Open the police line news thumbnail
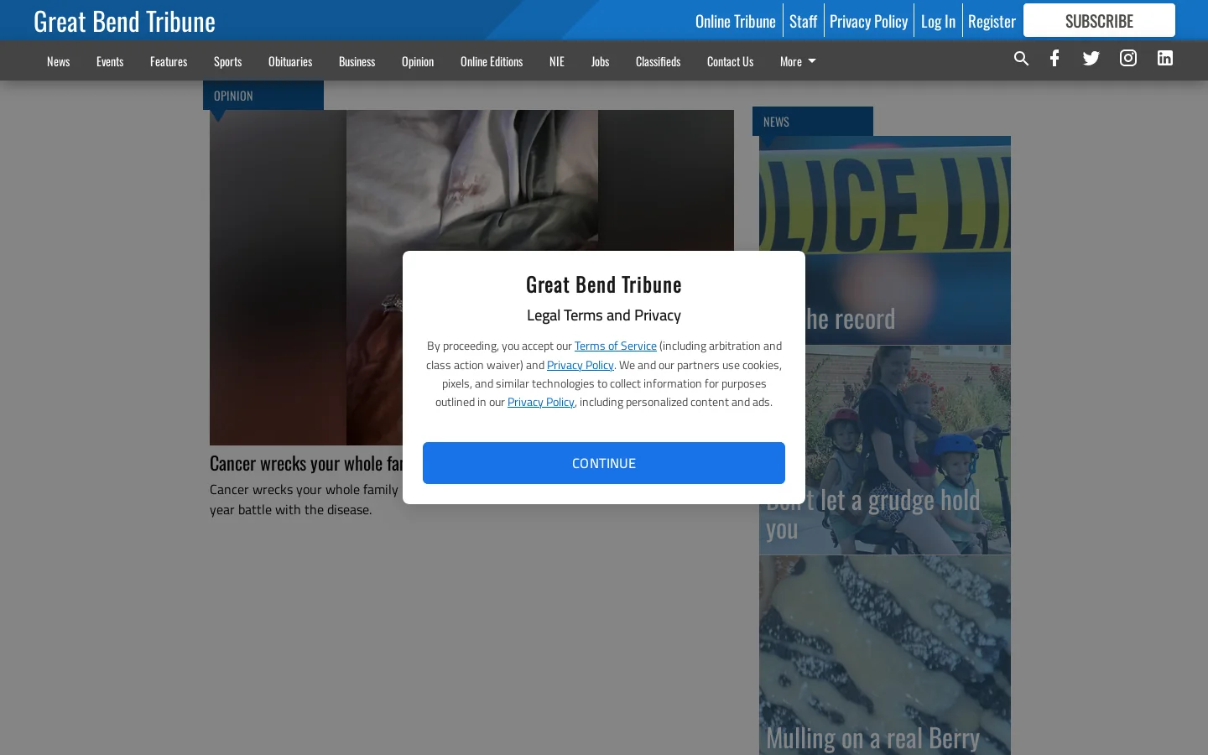Viewport: 1208px width, 755px height. (x=885, y=240)
